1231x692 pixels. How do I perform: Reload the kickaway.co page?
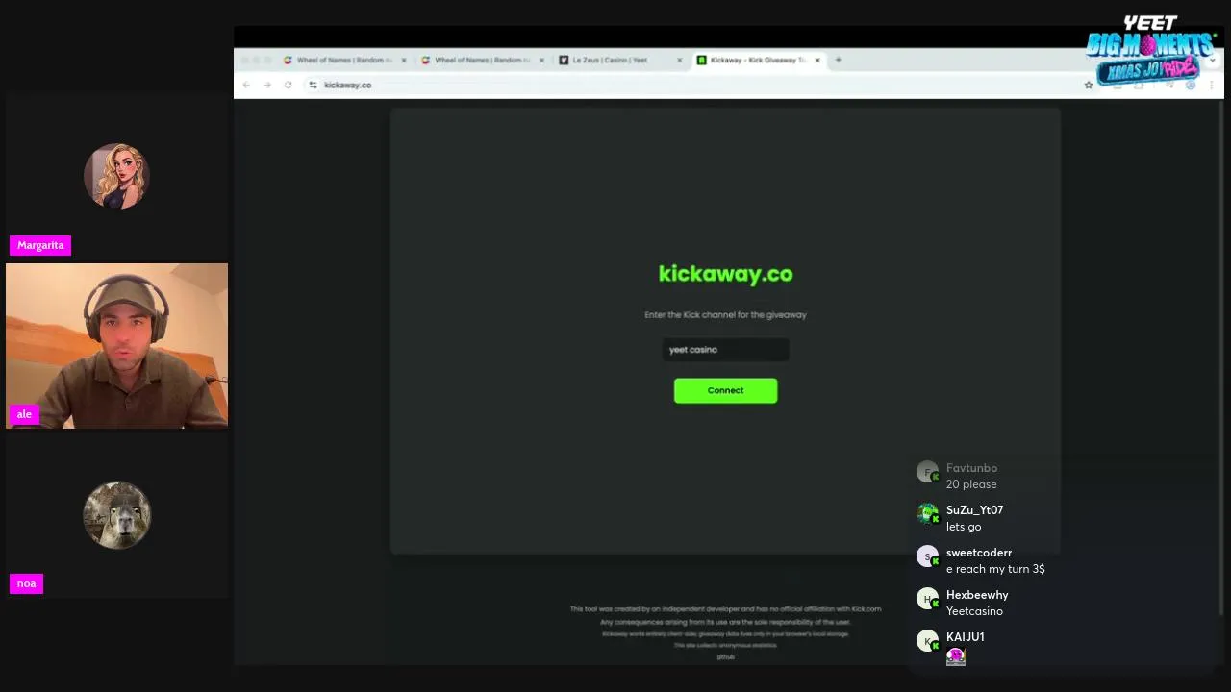point(288,85)
